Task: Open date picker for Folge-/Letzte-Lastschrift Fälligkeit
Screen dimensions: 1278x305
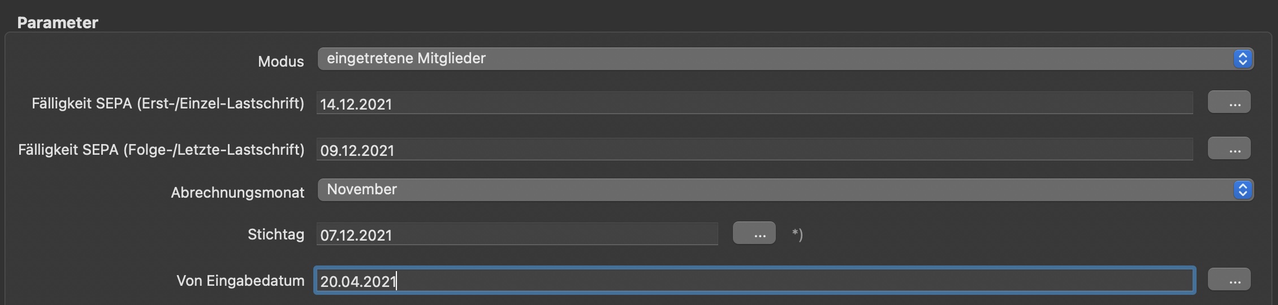Action: (1229, 149)
